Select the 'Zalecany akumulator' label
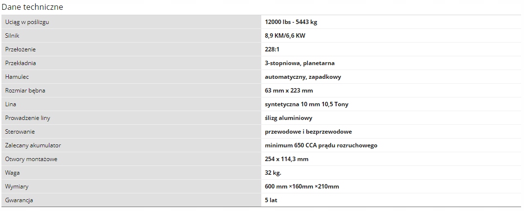 pyautogui.click(x=33, y=145)
